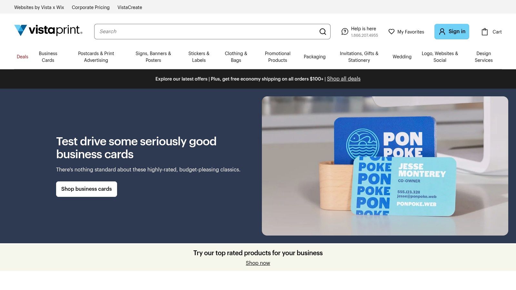Open the Business Cards menu
The image size is (516, 290).
[x=48, y=57]
